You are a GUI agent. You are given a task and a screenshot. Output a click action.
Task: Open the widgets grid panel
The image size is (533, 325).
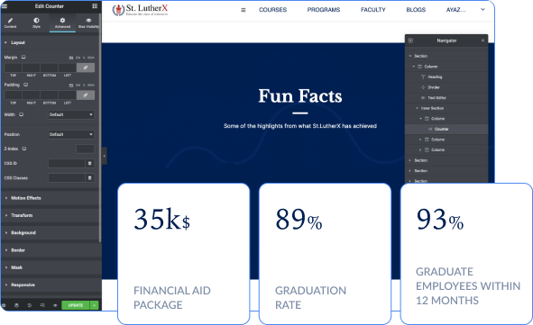95,6
